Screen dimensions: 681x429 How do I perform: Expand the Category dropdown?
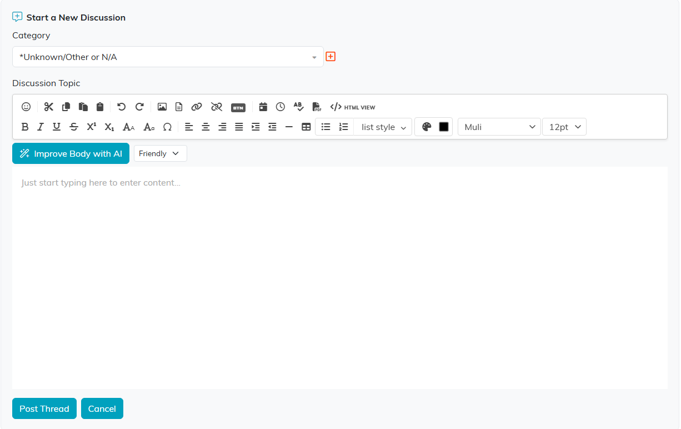coord(168,57)
